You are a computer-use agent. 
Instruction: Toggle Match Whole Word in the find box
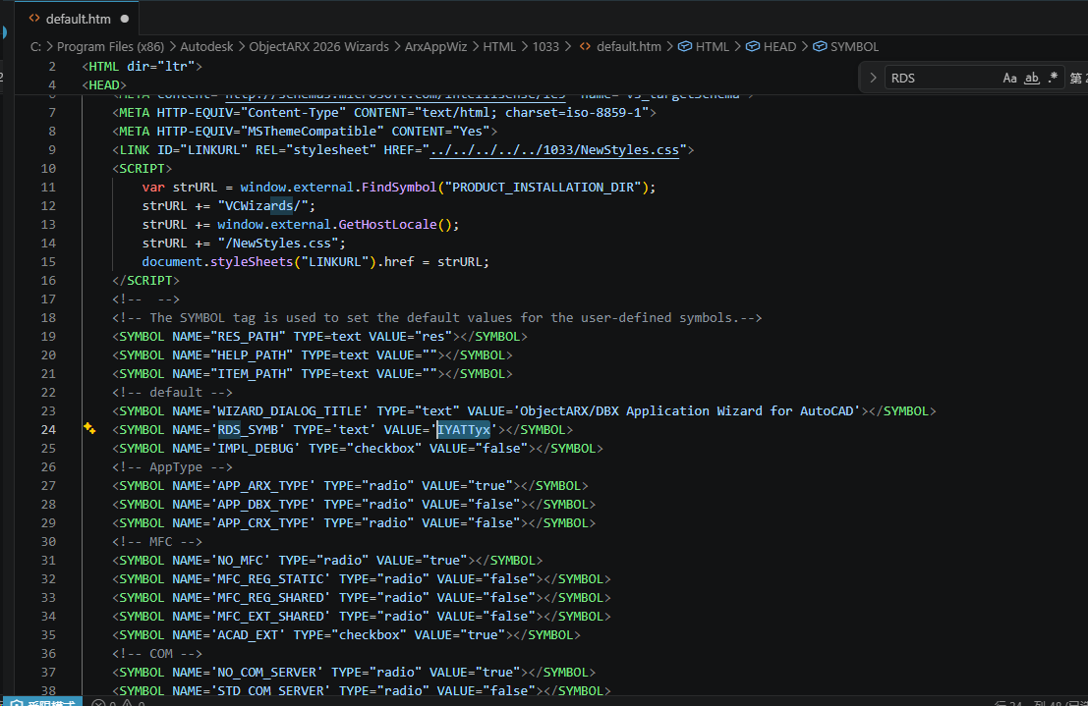[1032, 78]
